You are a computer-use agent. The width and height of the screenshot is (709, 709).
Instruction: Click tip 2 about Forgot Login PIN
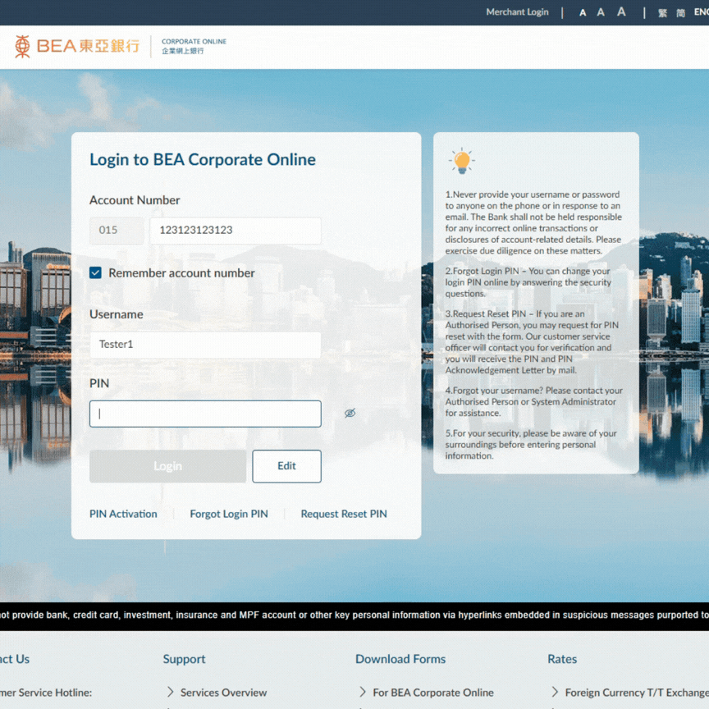[x=528, y=282]
